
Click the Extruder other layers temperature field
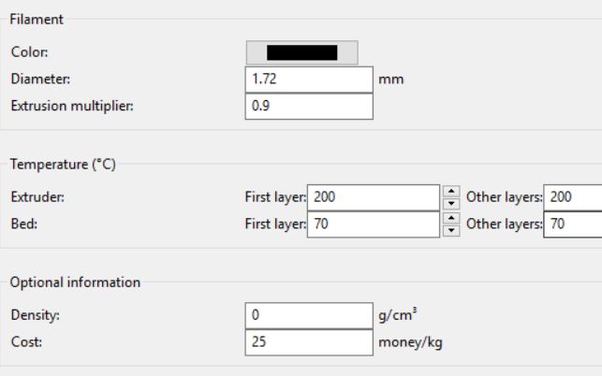click(572, 197)
